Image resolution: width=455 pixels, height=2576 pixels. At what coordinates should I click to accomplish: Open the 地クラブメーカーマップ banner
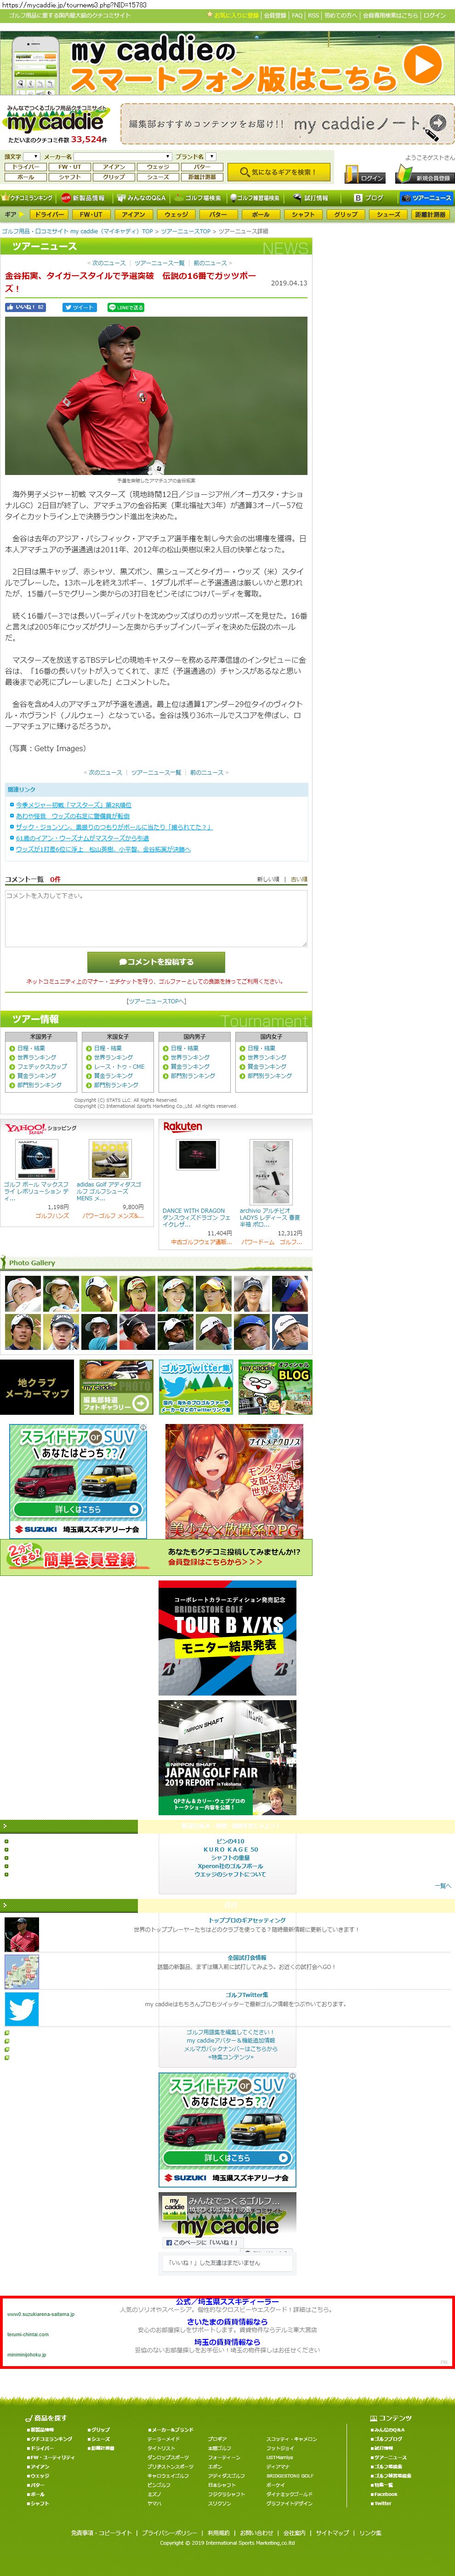coord(37,1387)
